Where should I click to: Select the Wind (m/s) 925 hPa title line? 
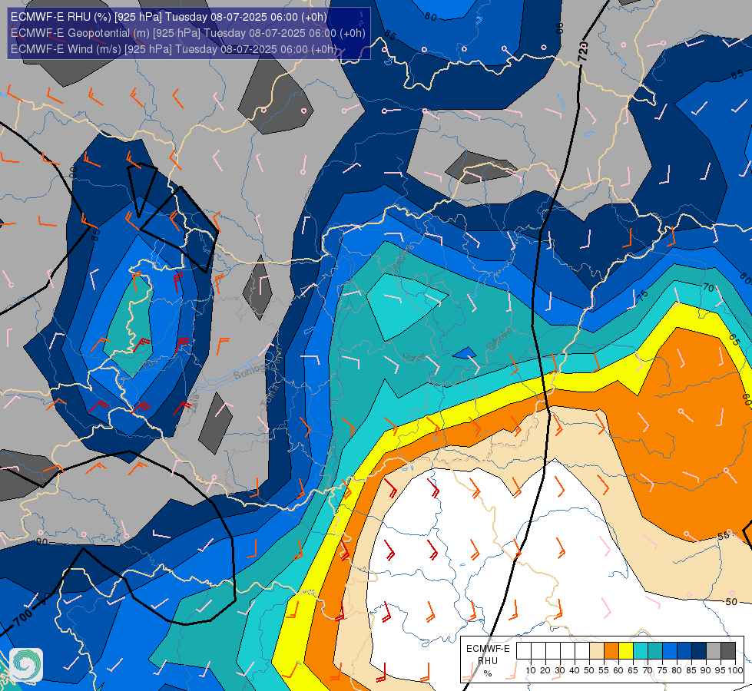pyautogui.click(x=174, y=49)
